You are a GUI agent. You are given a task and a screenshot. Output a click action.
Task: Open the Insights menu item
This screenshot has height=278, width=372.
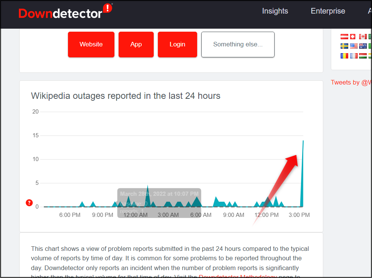pos(275,11)
